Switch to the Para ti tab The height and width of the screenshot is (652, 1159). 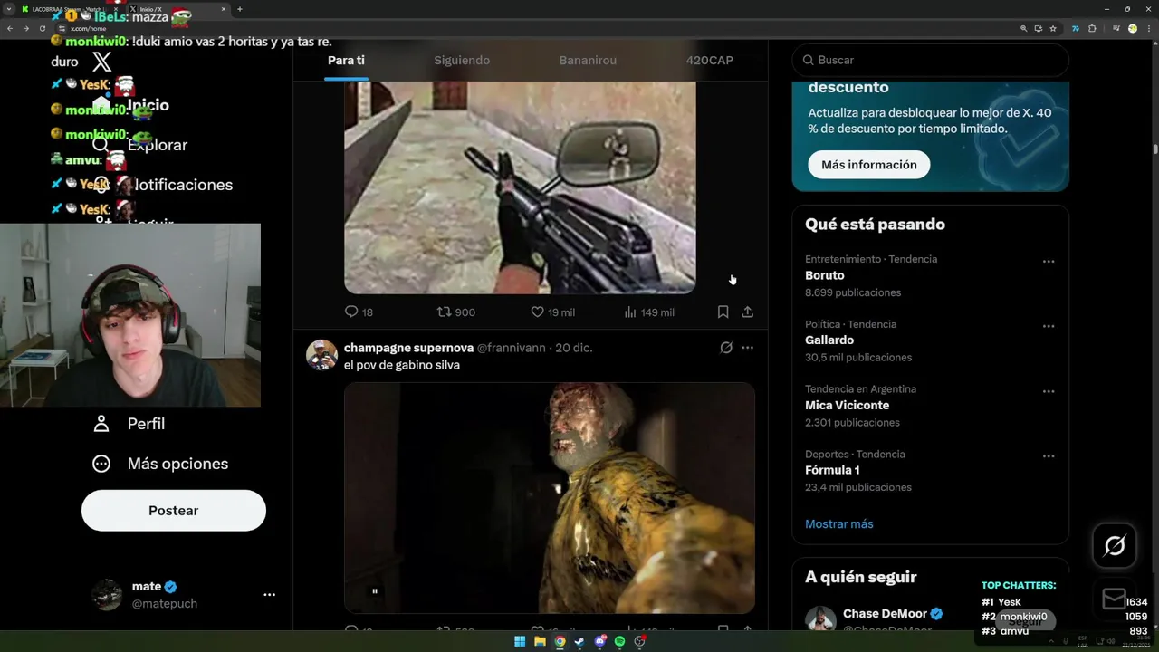(x=346, y=60)
